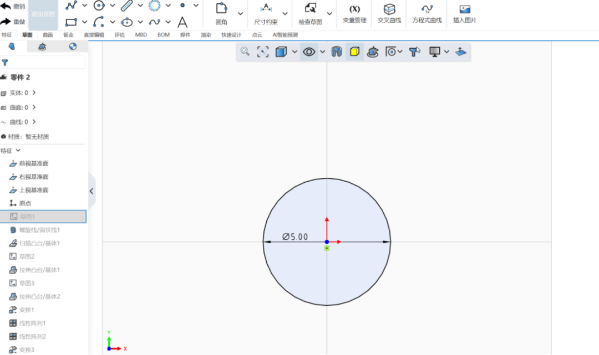
Task: Select the text sketch tool
Action: click(x=182, y=22)
